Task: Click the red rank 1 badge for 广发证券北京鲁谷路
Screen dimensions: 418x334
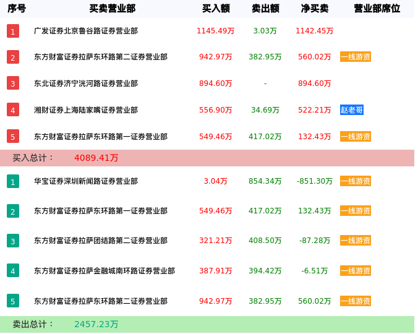Action: pyautogui.click(x=13, y=31)
